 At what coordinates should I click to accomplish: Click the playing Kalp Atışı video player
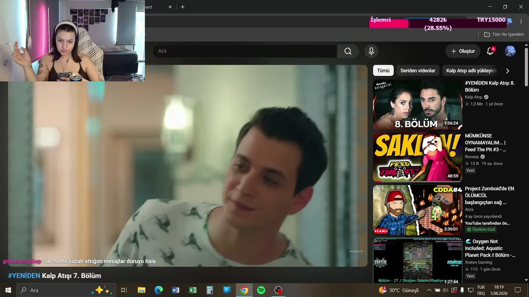point(188,166)
